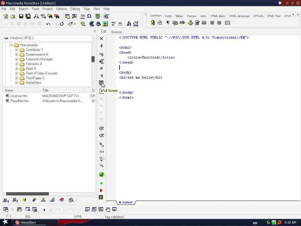The height and width of the screenshot is (226, 301).
Task: Switch to the CFML Basic toolbar tab
Action: point(218,16)
